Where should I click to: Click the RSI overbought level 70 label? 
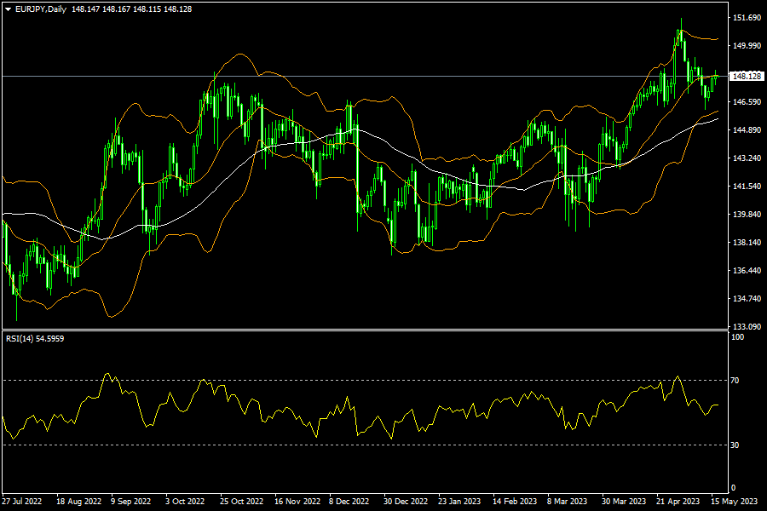click(735, 380)
